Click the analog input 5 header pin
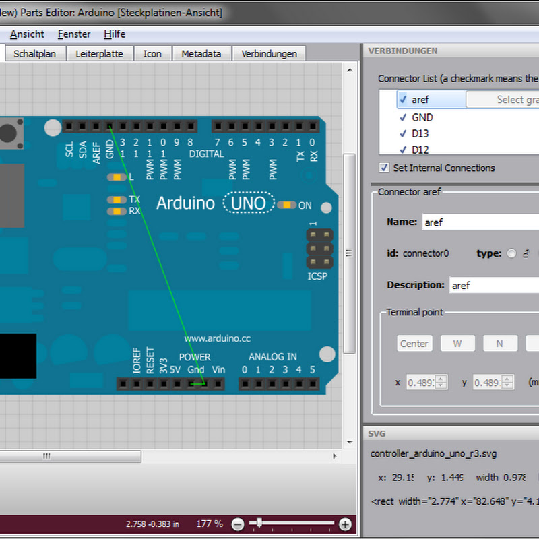Screen dimensions: 539x539 tap(313, 383)
